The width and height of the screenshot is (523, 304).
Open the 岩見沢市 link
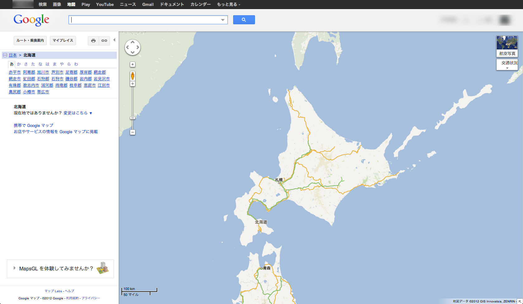pyautogui.click(x=102, y=79)
